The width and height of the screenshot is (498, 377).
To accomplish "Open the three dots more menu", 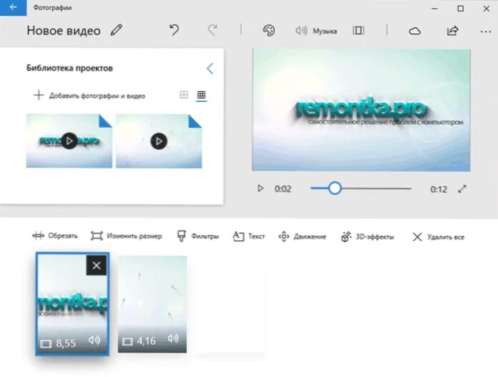I will pos(486,32).
